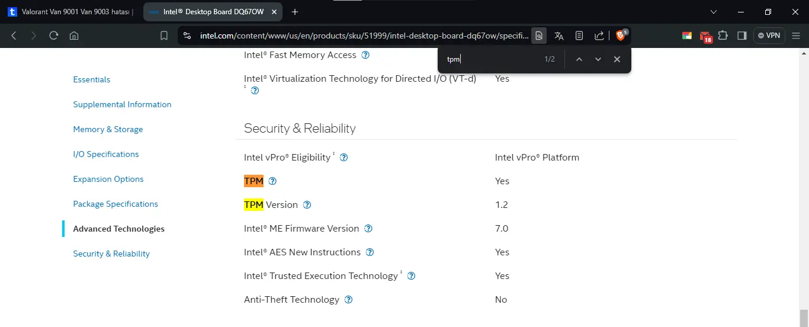Open help icon for TPM Version
Screen dimensions: 809x327
click(307, 205)
